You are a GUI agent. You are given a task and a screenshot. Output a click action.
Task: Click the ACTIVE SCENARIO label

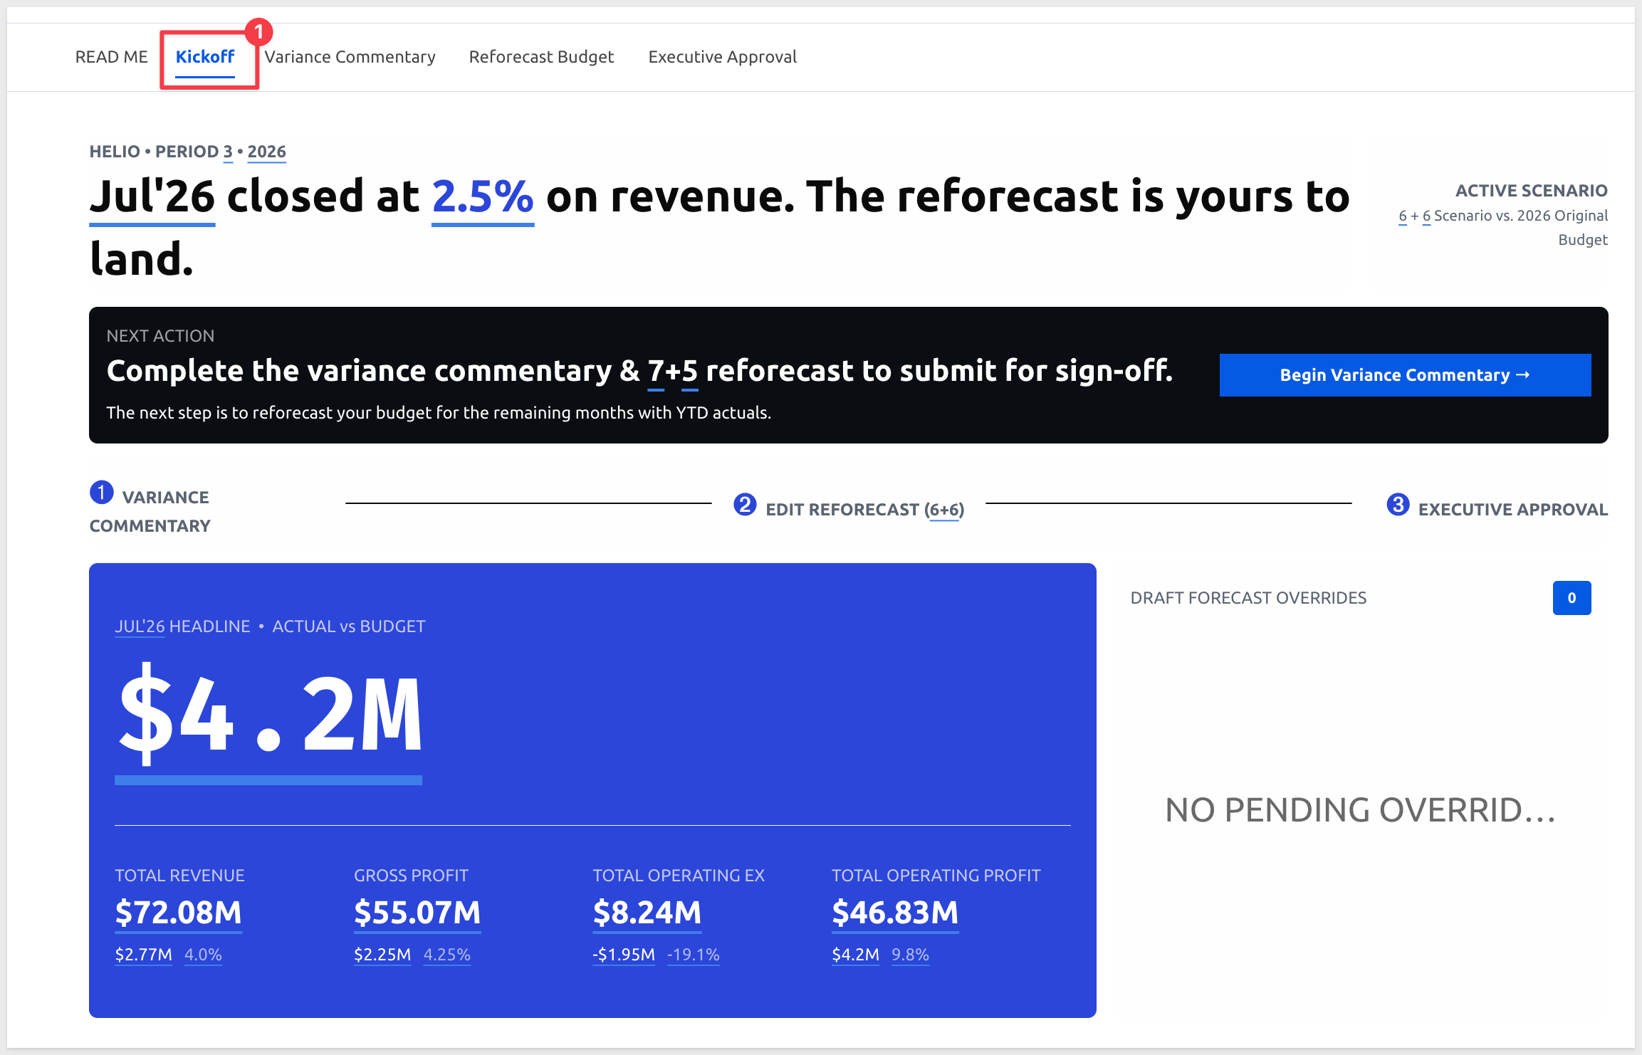point(1531,191)
